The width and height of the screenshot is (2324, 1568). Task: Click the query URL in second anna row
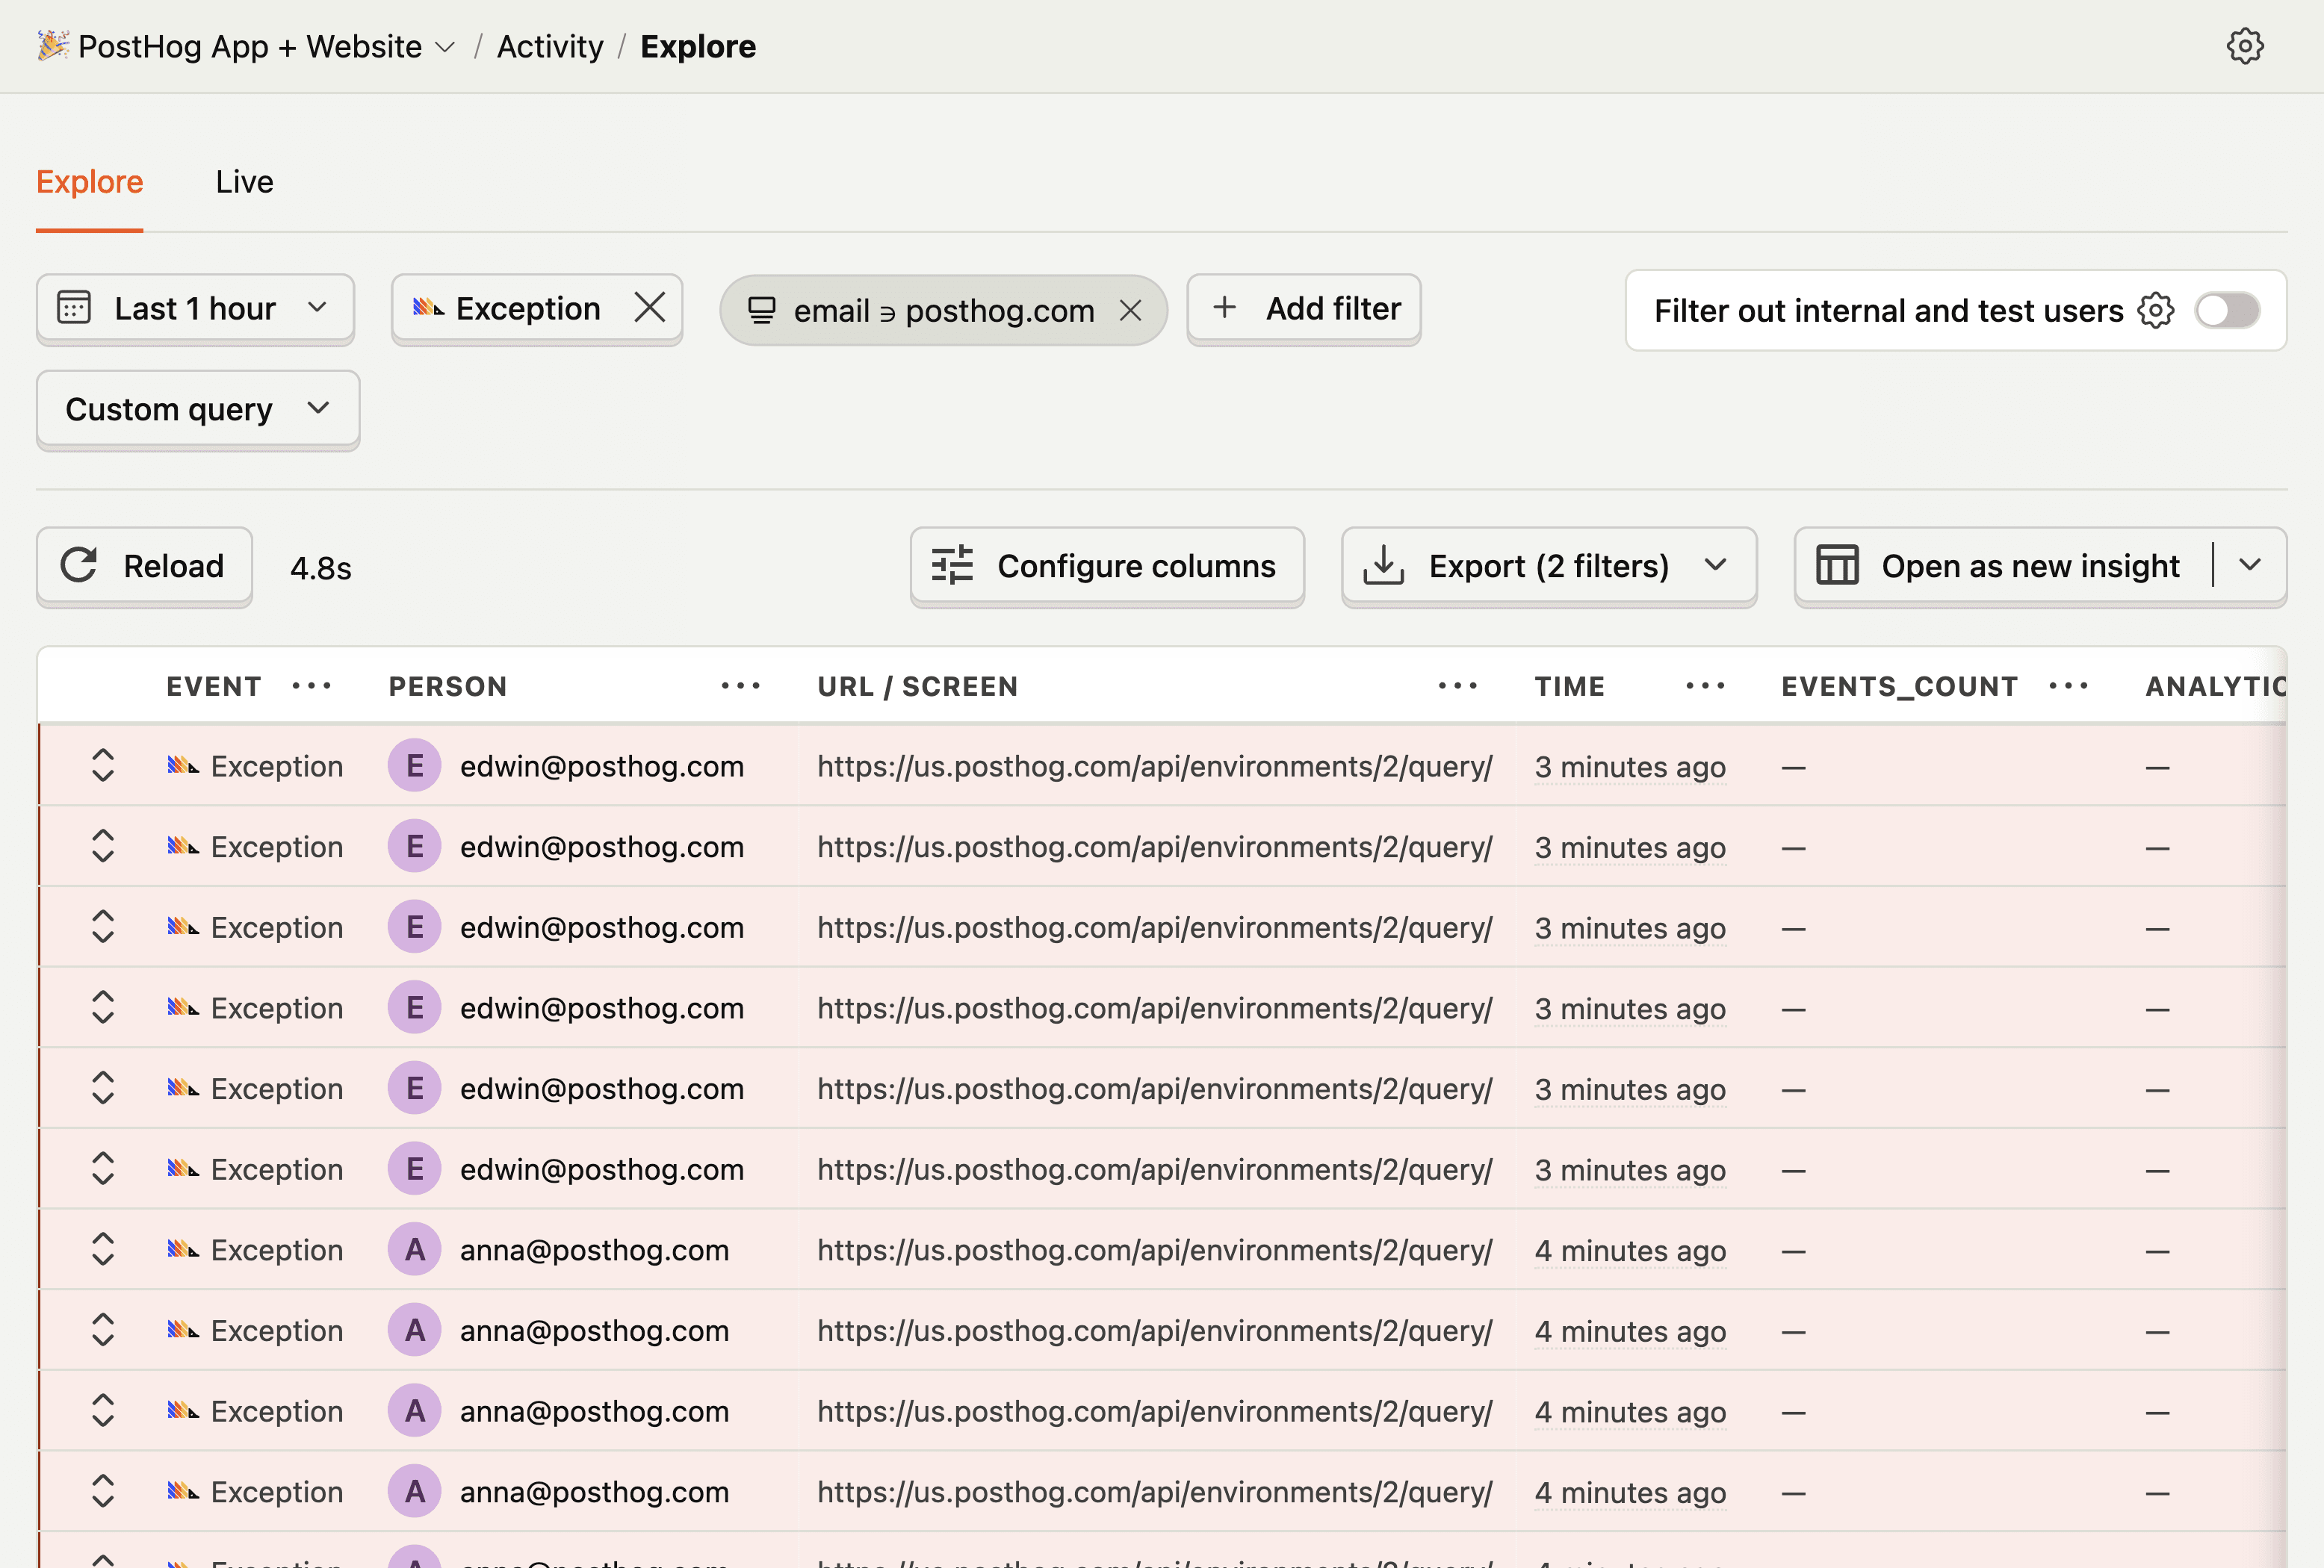(x=1154, y=1331)
